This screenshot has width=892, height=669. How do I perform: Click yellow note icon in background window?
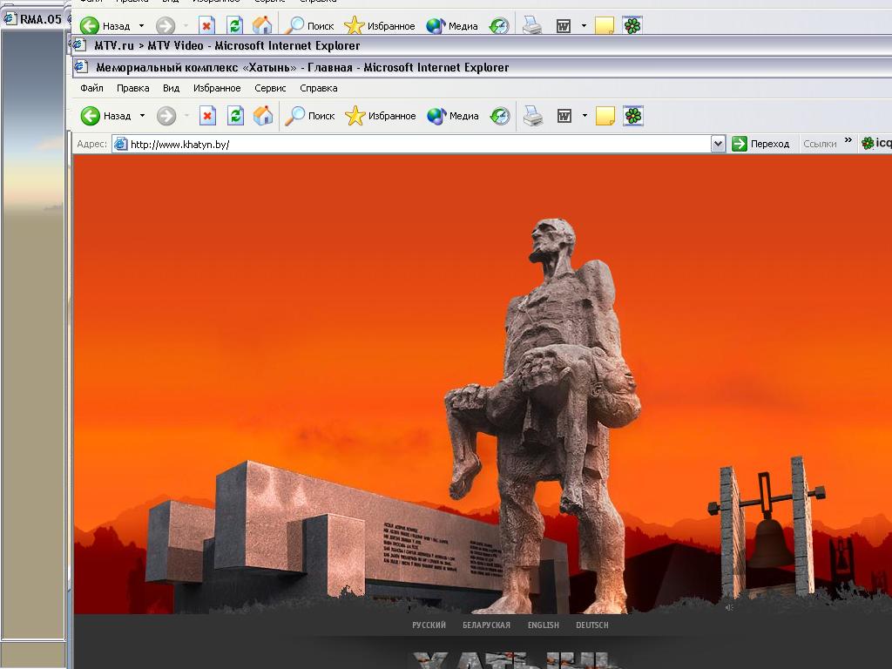(605, 25)
